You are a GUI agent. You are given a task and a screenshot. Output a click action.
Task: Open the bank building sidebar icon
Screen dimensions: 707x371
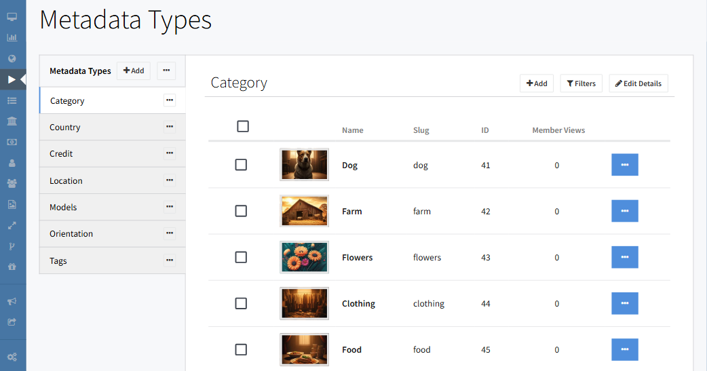[12, 121]
